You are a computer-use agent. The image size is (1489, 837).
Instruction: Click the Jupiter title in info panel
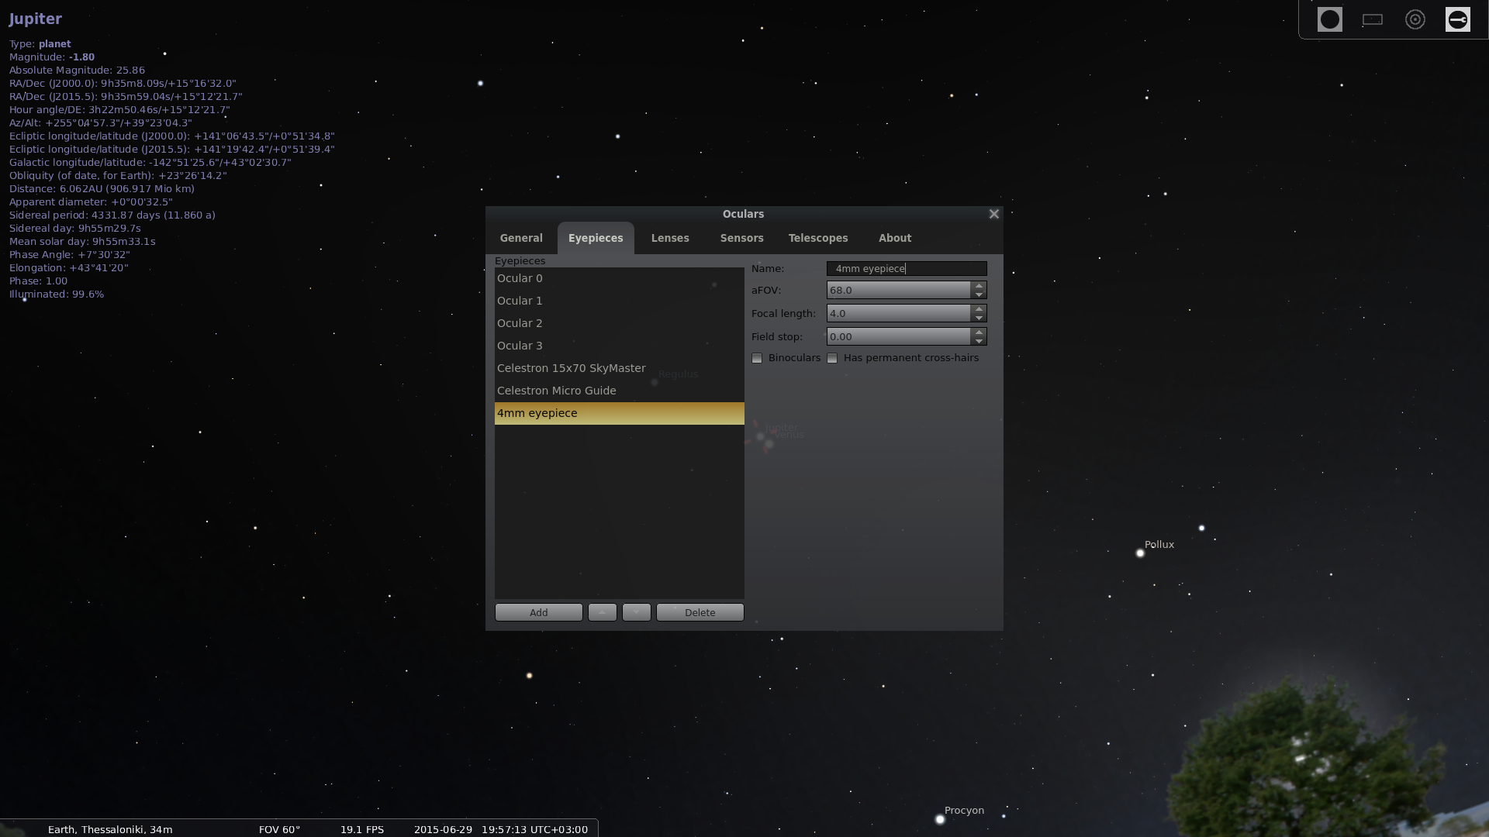[x=36, y=19]
